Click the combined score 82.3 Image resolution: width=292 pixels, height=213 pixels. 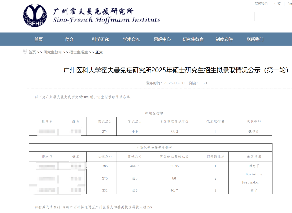174,131
